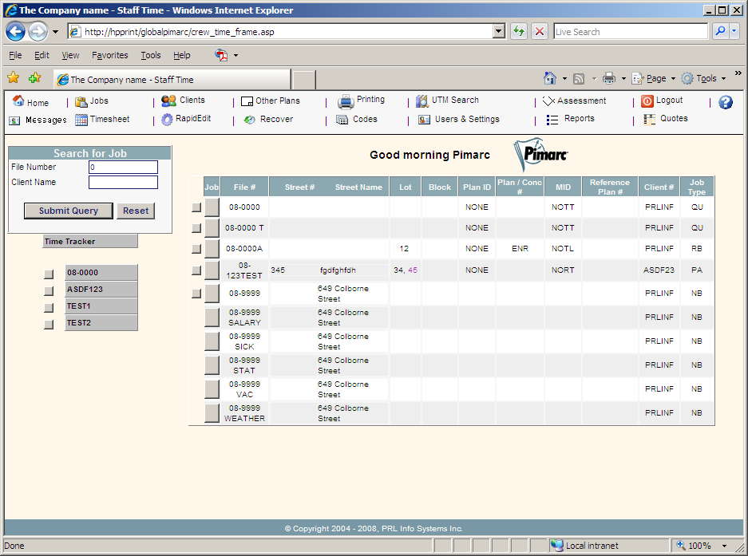Viewport: 748px width, 556px height.
Task: Open the Favorites menu
Action: pos(109,55)
